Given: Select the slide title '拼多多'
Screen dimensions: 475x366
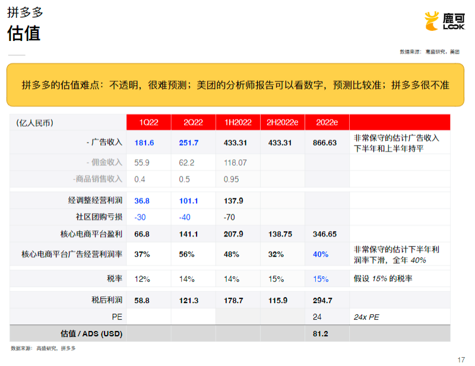Looking at the screenshot, I should coord(25,12).
